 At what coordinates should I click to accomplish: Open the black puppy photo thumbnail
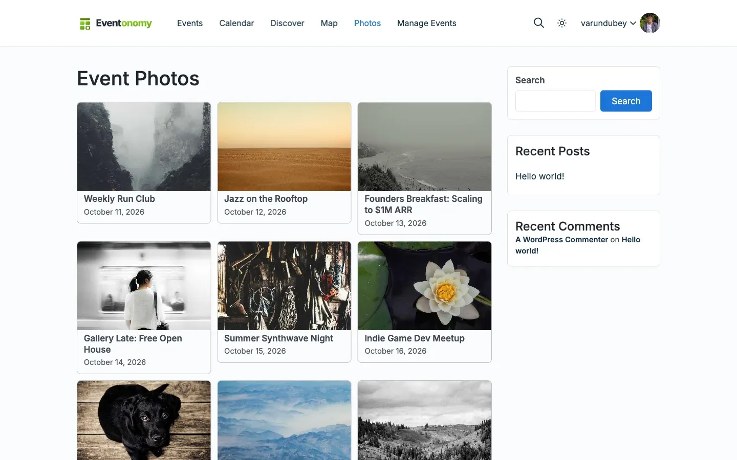[x=144, y=421]
